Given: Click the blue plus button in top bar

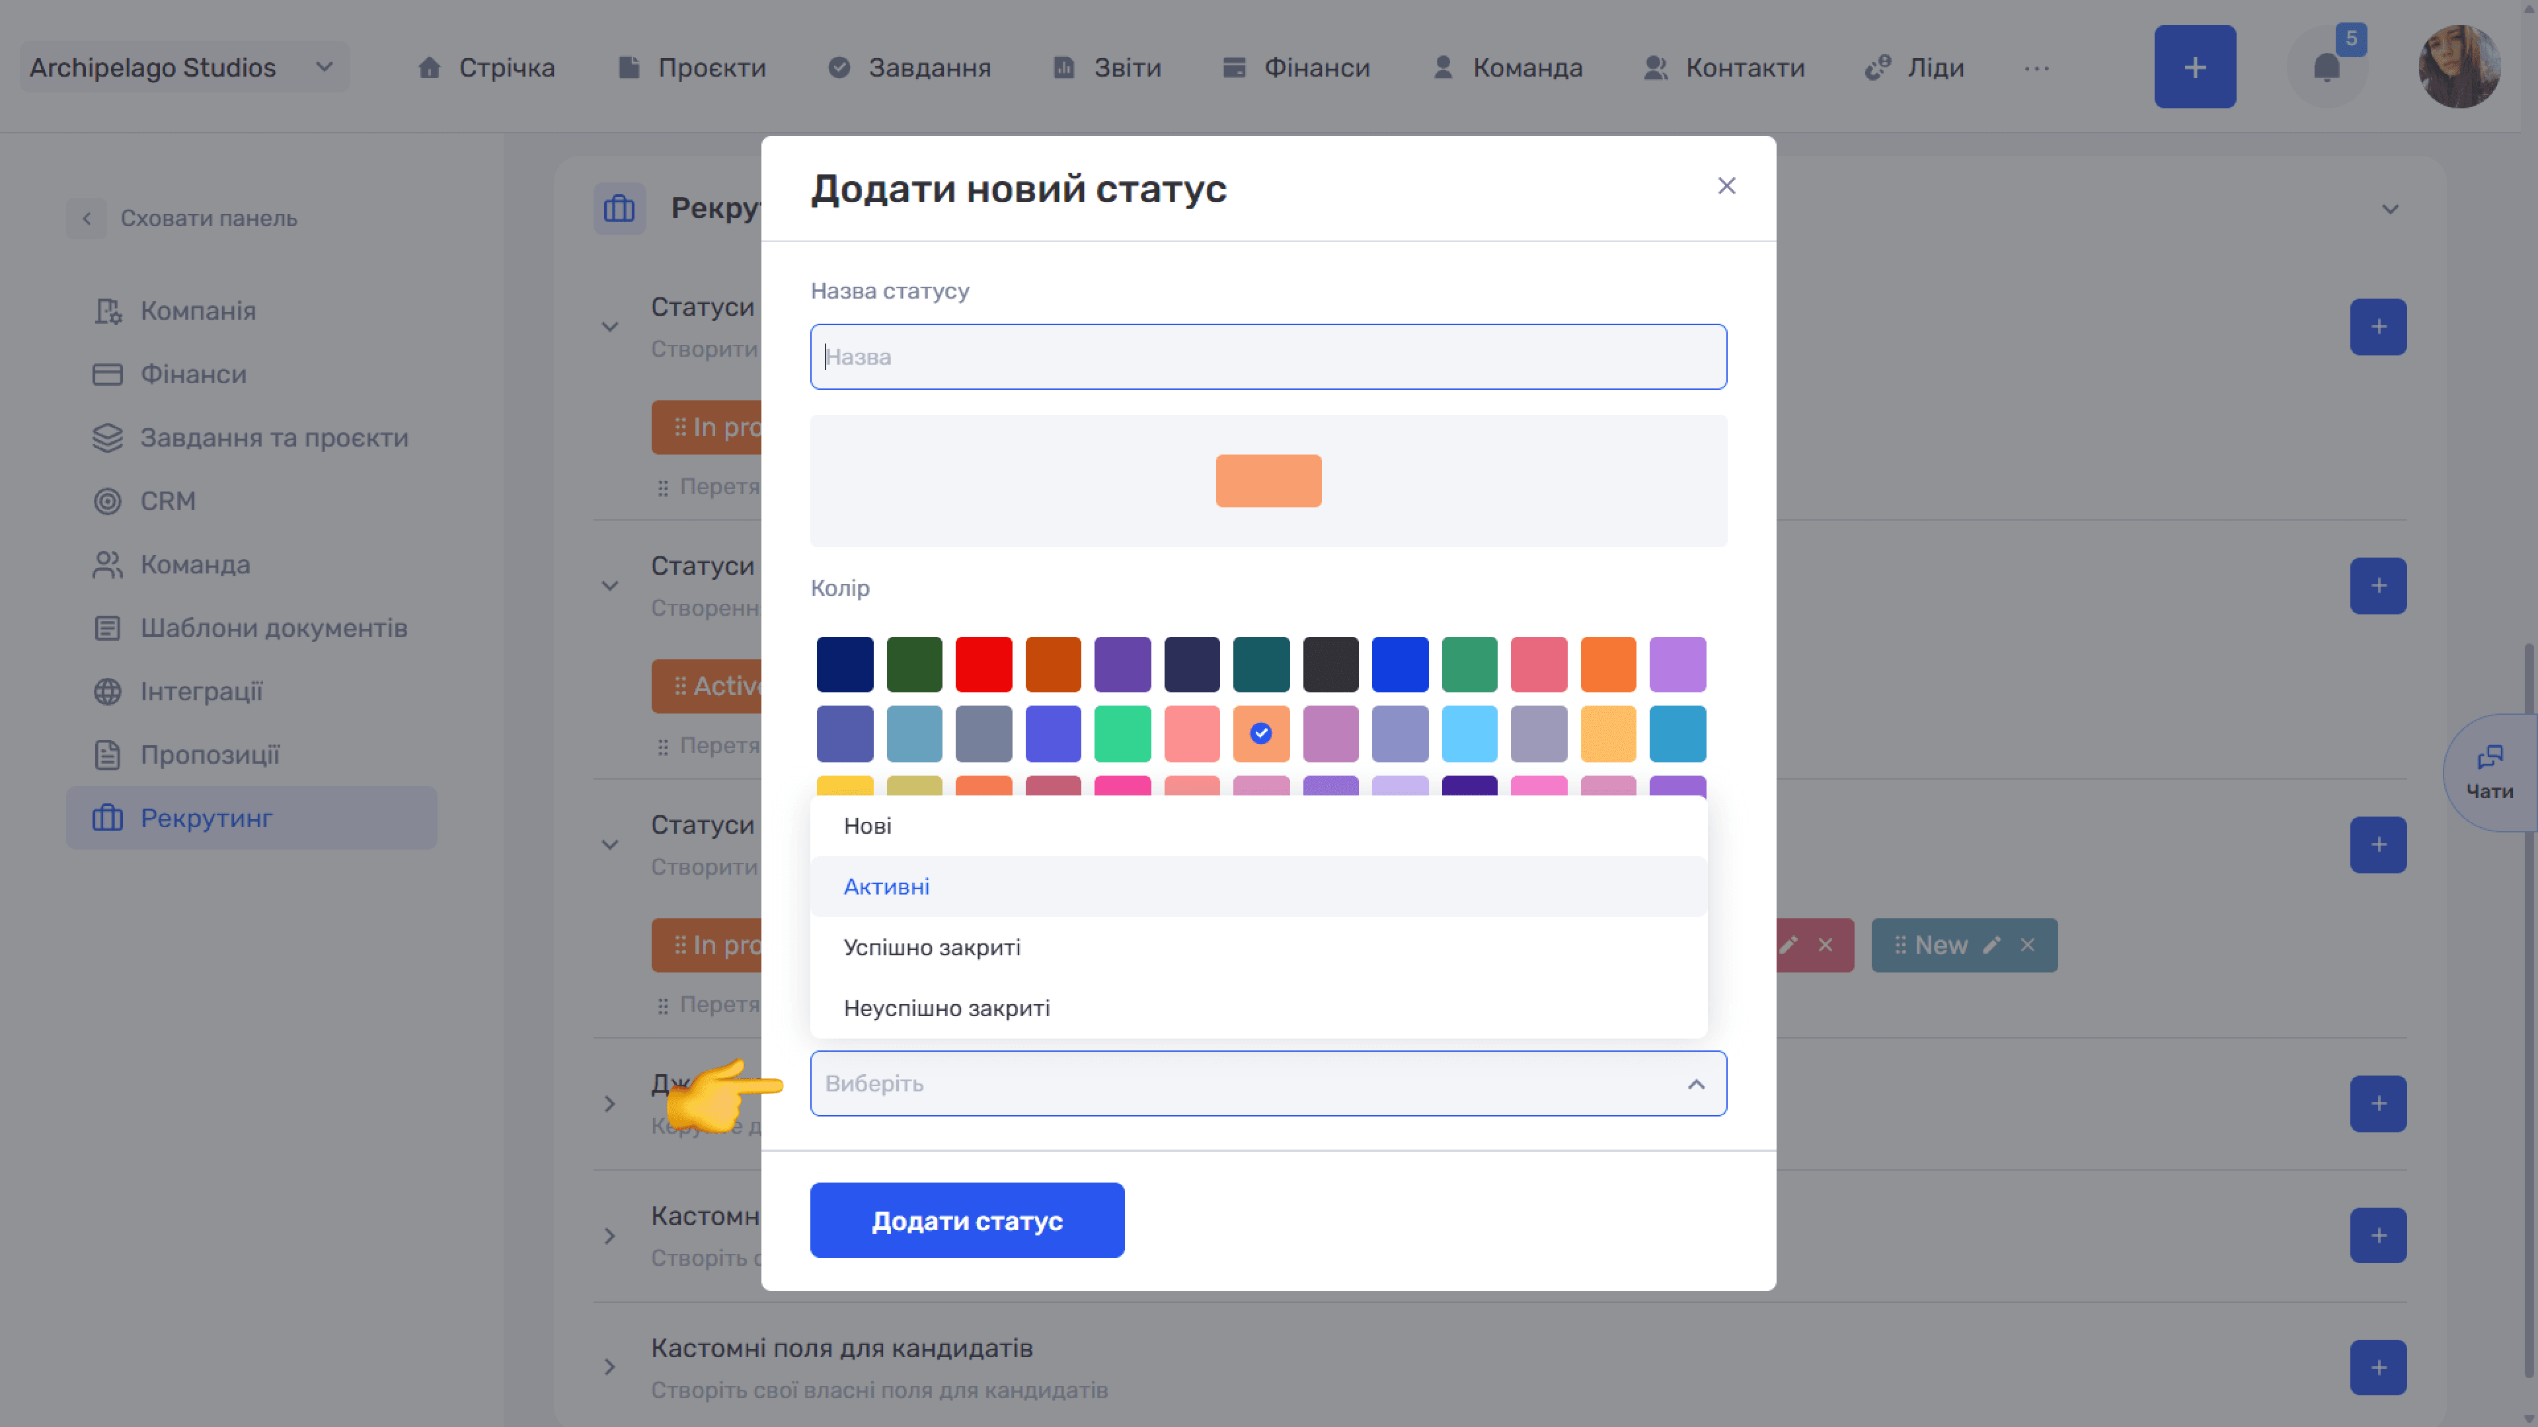Looking at the screenshot, I should pos(2194,67).
